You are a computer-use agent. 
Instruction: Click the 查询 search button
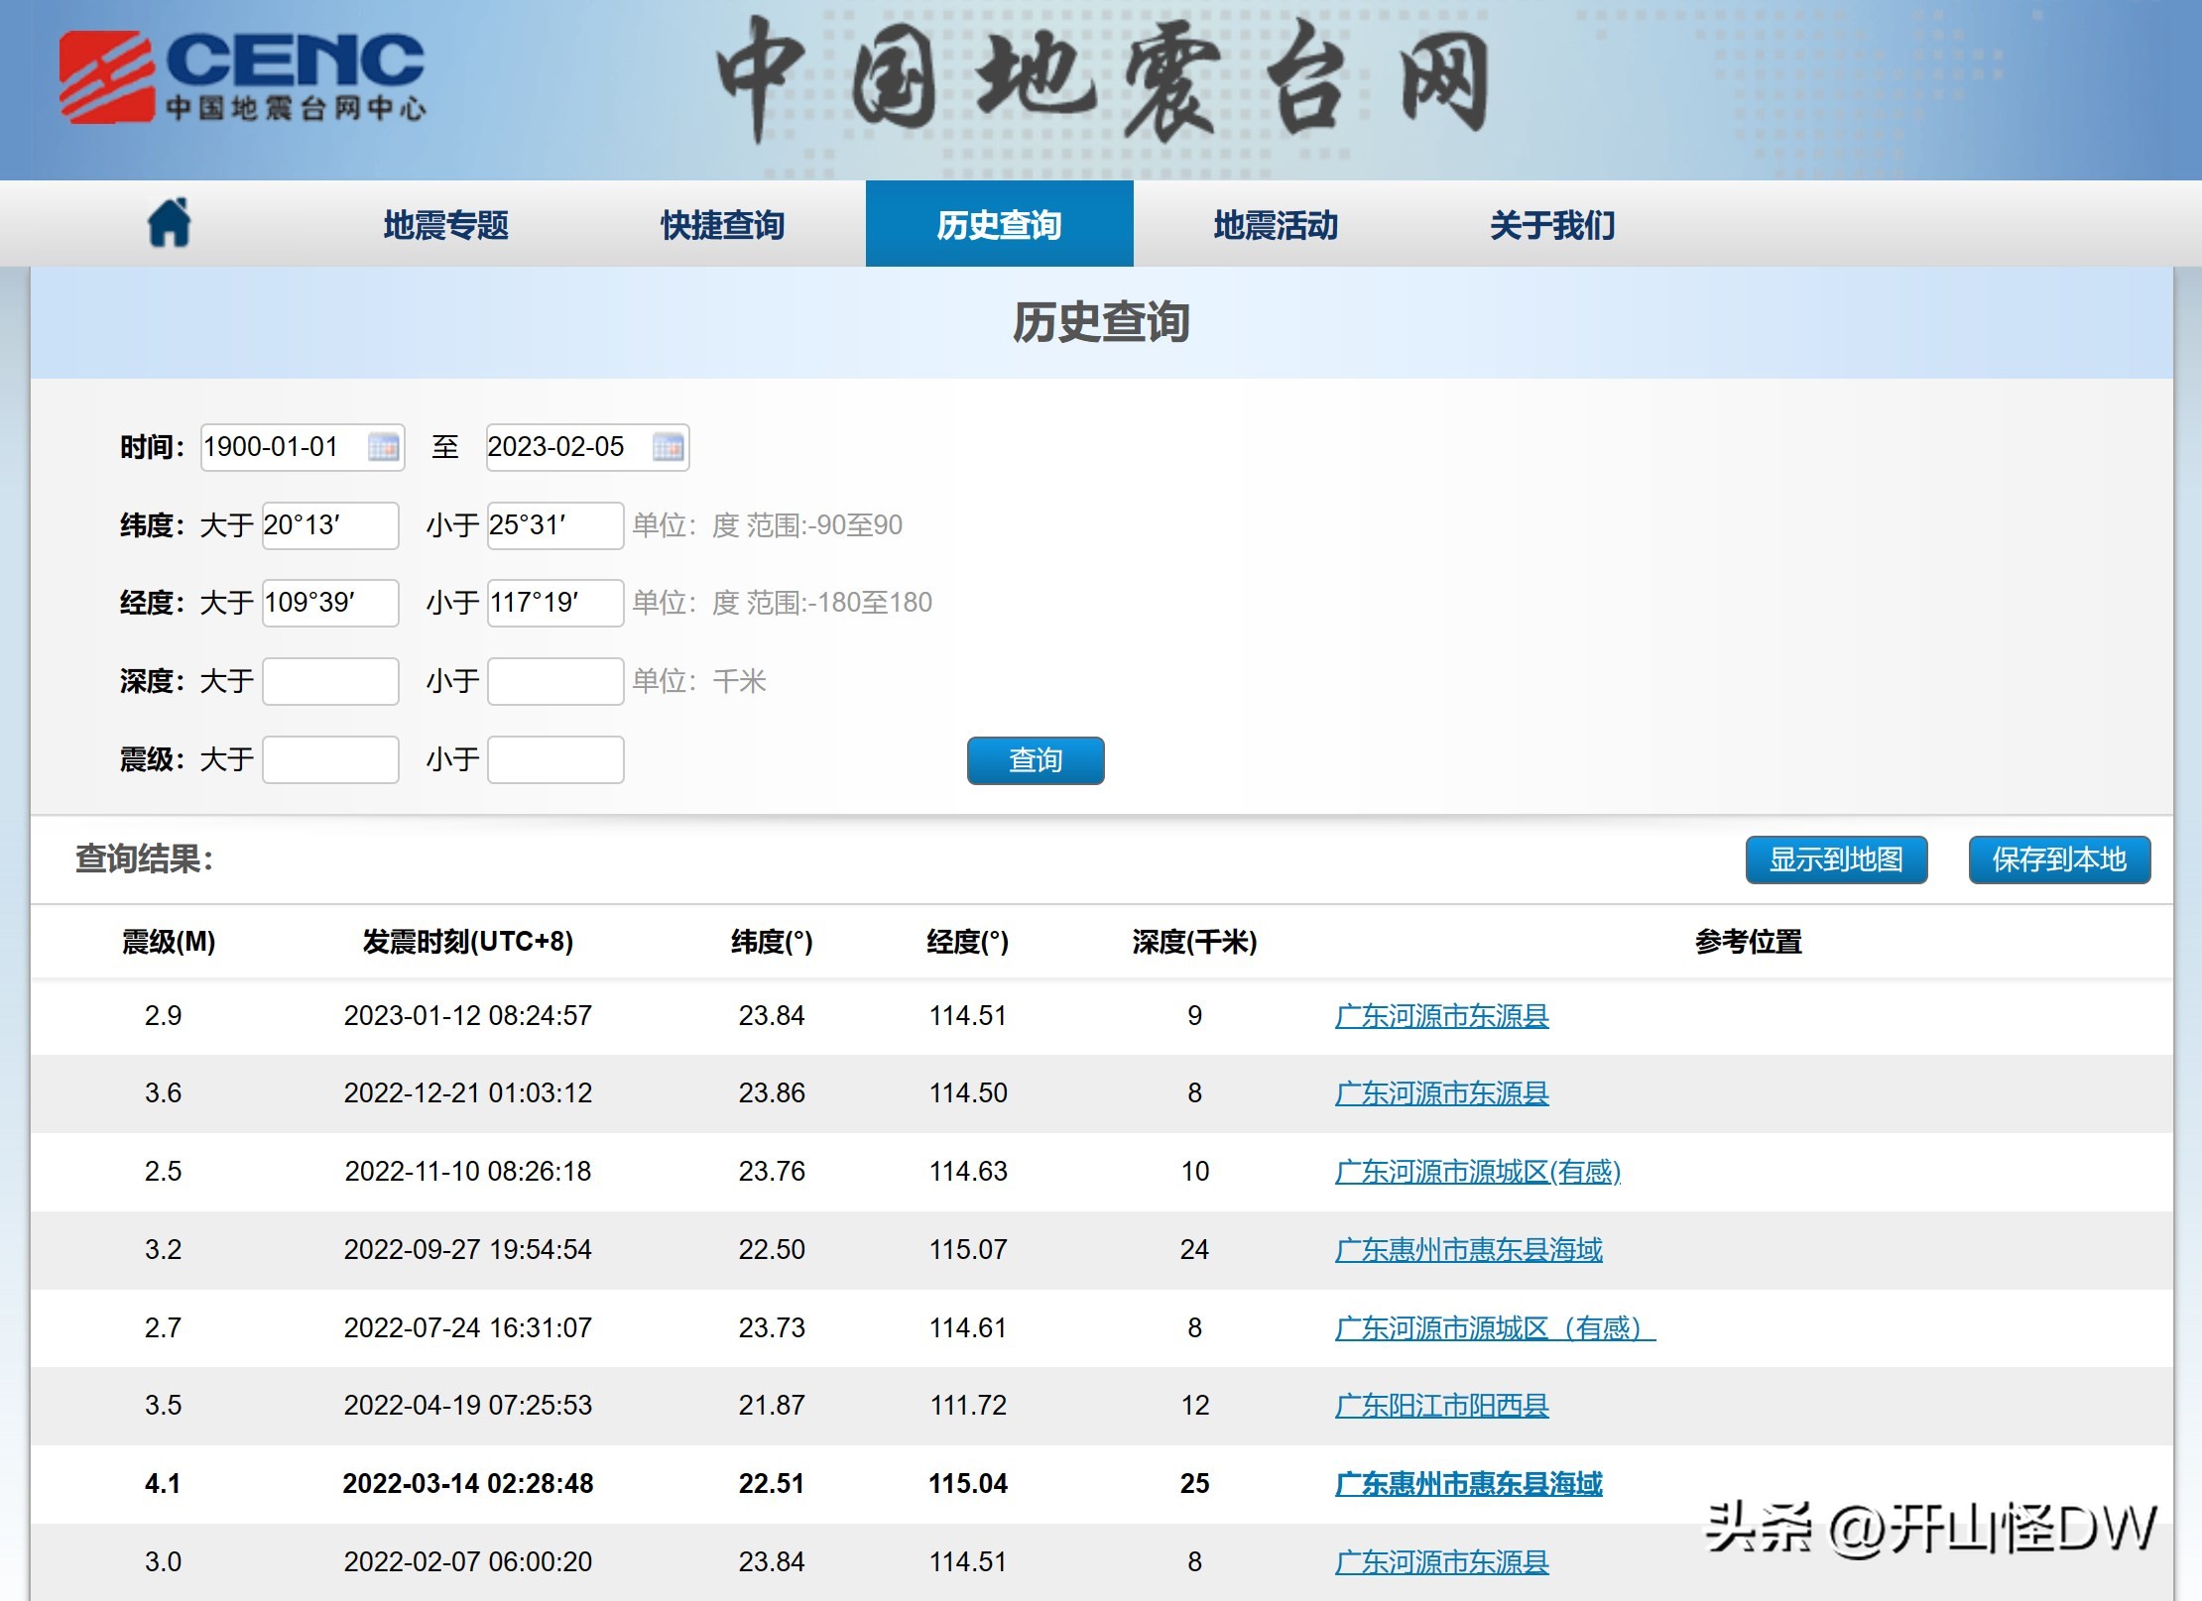click(x=1036, y=760)
